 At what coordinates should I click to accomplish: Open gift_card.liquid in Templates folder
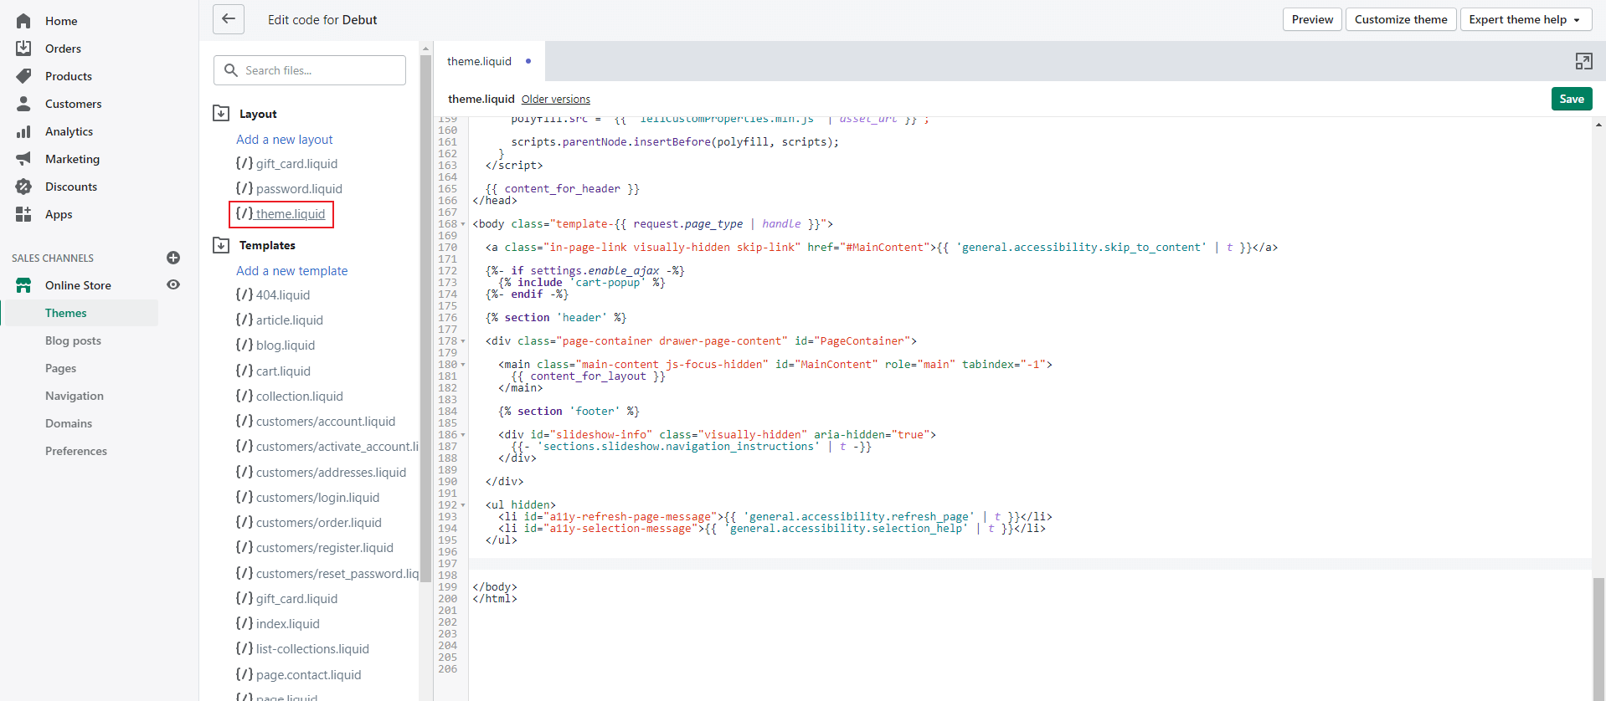pyautogui.click(x=287, y=599)
